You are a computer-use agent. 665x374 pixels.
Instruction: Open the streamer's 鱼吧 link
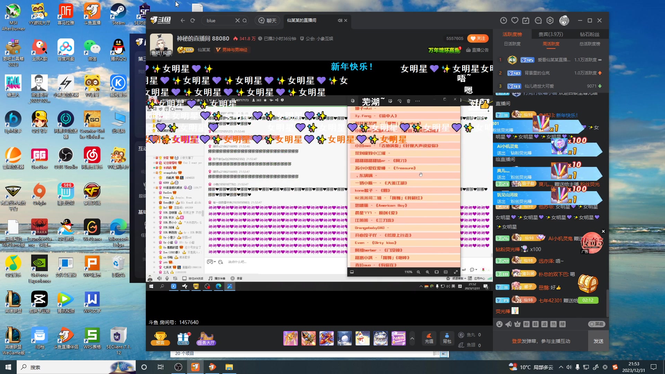click(156, 53)
